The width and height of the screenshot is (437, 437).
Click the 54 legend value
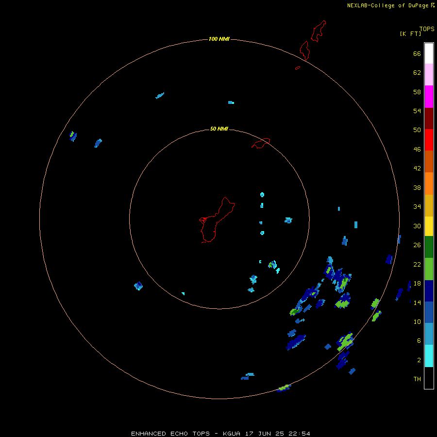point(417,111)
